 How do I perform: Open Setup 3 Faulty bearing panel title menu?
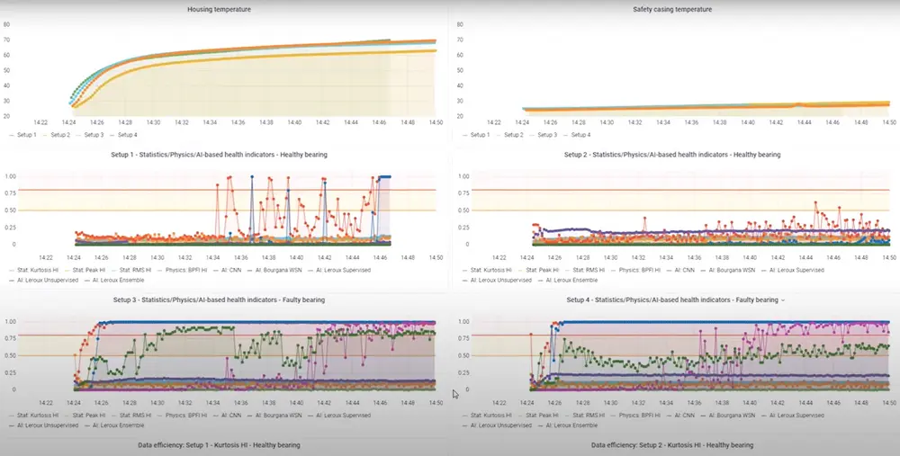(x=219, y=300)
